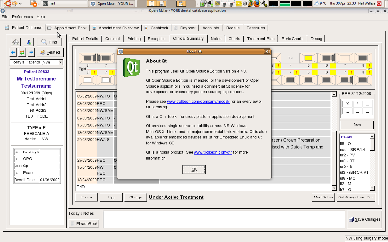Image resolution: width=388 pixels, height=242 pixels.
Task: Launch Firefox from the top panel
Action: (257, 3)
